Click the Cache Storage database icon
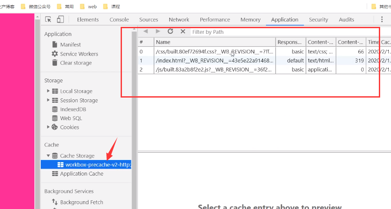 coord(55,156)
